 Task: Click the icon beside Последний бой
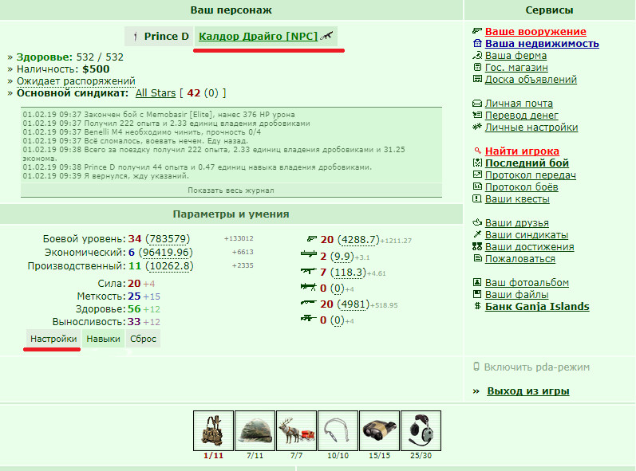tap(477, 163)
